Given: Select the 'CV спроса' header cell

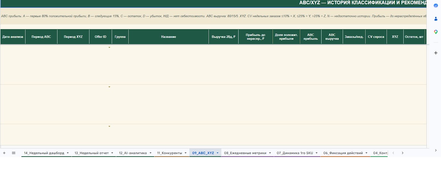Looking at the screenshot, I should point(376,37).
